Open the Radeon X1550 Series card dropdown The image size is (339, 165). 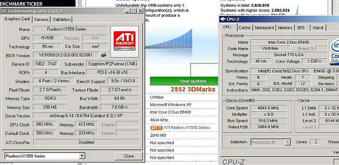coord(82,156)
